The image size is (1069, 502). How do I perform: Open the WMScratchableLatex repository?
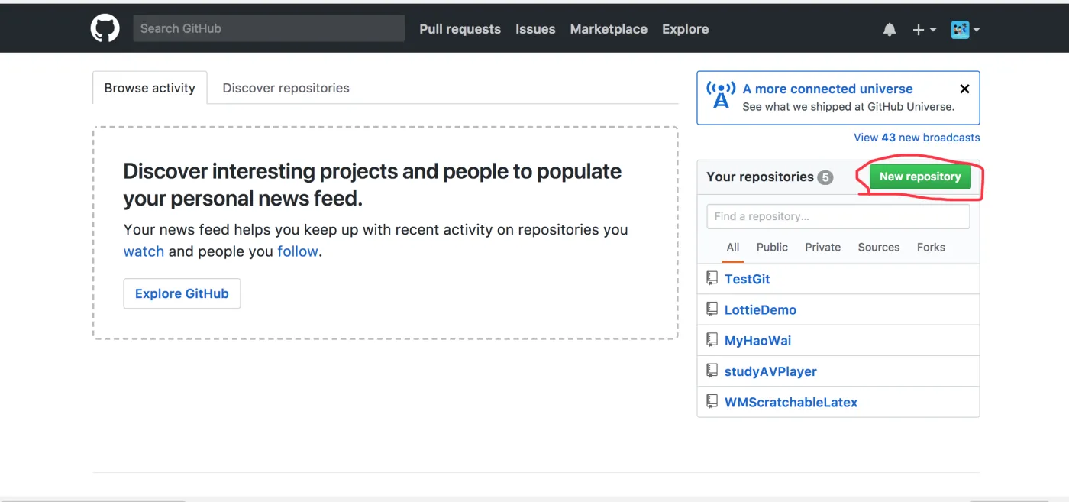click(x=791, y=402)
